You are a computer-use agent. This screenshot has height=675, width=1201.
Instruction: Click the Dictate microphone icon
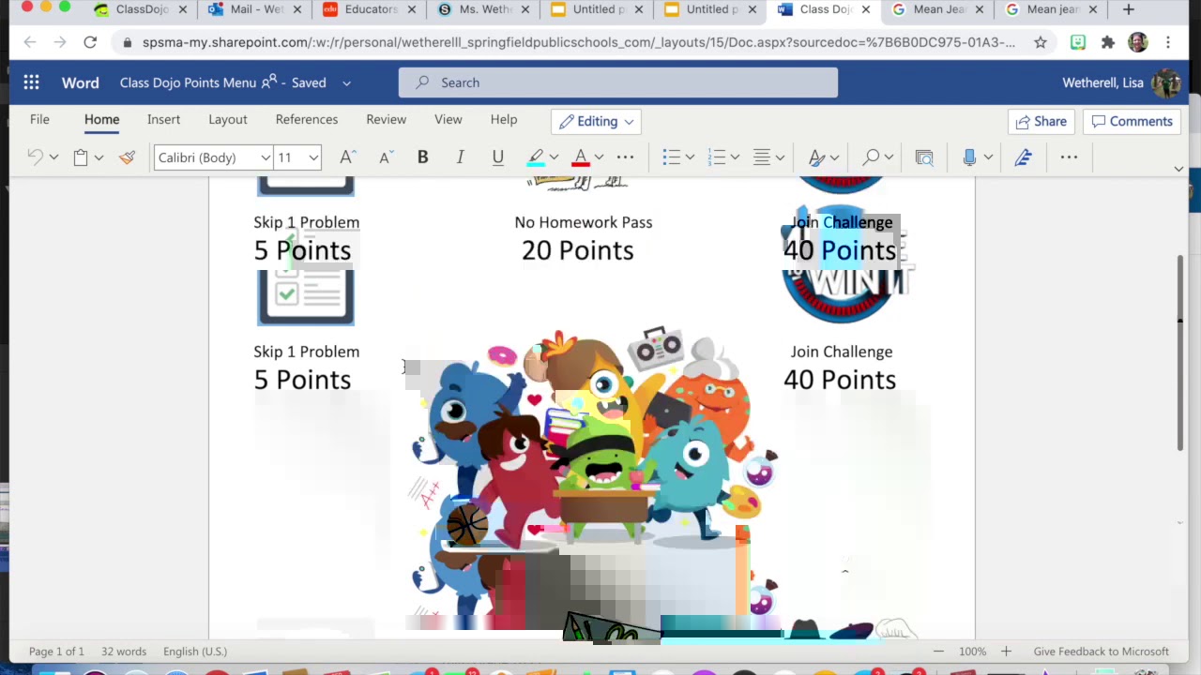point(969,157)
